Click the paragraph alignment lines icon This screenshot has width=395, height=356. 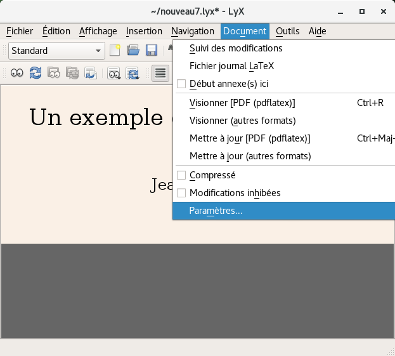click(x=160, y=73)
